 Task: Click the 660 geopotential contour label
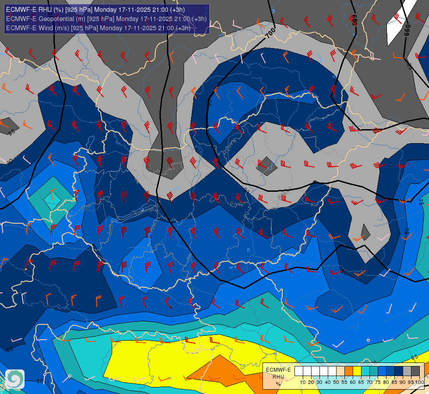coord(407,30)
